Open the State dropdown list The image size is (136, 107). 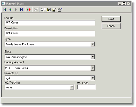pos(92,57)
